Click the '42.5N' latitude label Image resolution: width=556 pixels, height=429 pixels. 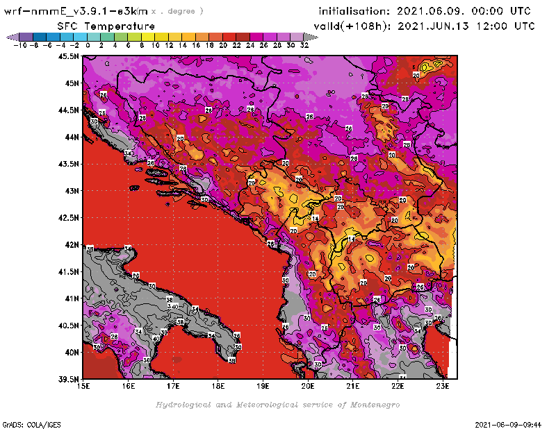[x=69, y=217]
